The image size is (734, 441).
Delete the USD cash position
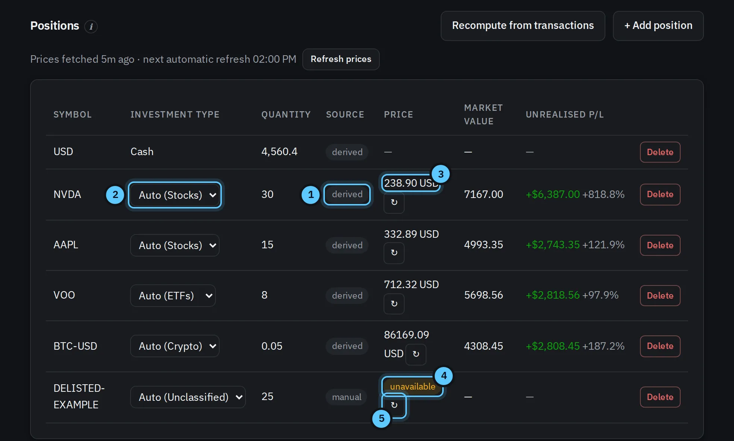pos(660,152)
